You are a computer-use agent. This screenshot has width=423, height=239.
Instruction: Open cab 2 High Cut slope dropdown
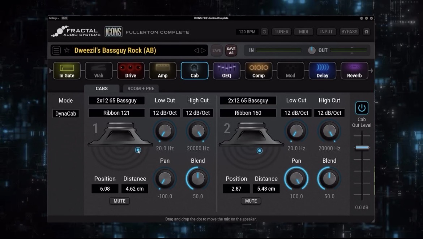(329, 113)
